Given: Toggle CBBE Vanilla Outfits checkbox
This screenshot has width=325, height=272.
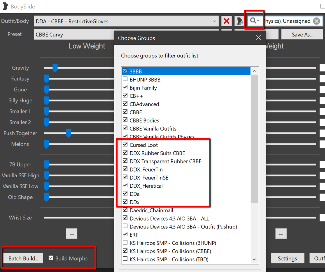Looking at the screenshot, I should [x=125, y=128].
